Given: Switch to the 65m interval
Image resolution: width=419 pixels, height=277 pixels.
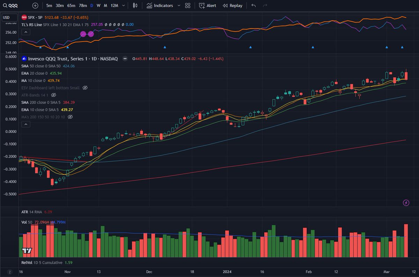Looking at the screenshot, I should (71, 6).
